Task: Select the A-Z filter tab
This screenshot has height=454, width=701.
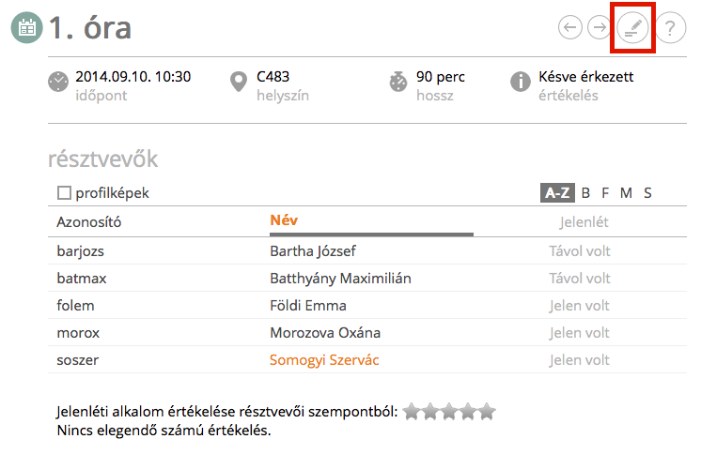Action: (557, 193)
